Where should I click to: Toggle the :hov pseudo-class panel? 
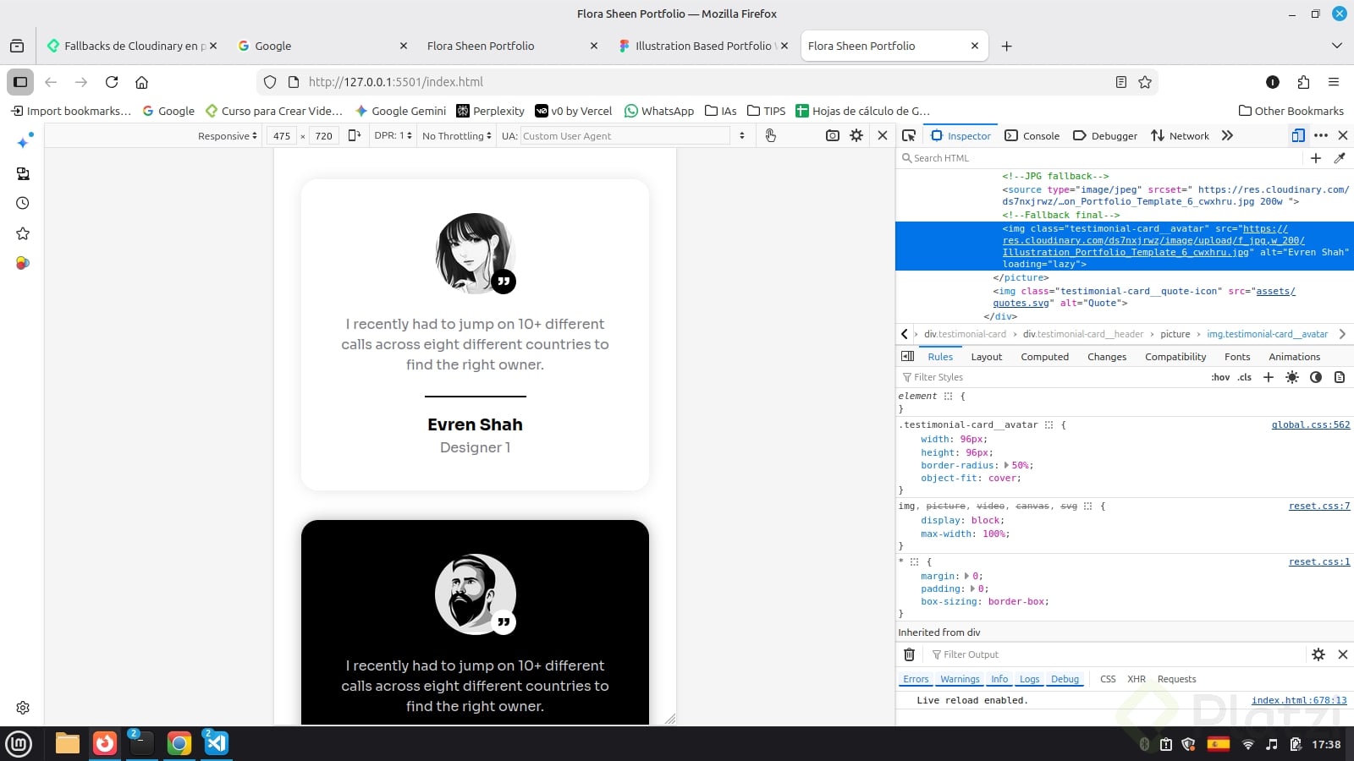pos(1220,377)
